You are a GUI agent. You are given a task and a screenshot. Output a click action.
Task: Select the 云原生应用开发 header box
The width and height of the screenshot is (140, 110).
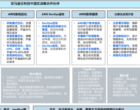124,14
